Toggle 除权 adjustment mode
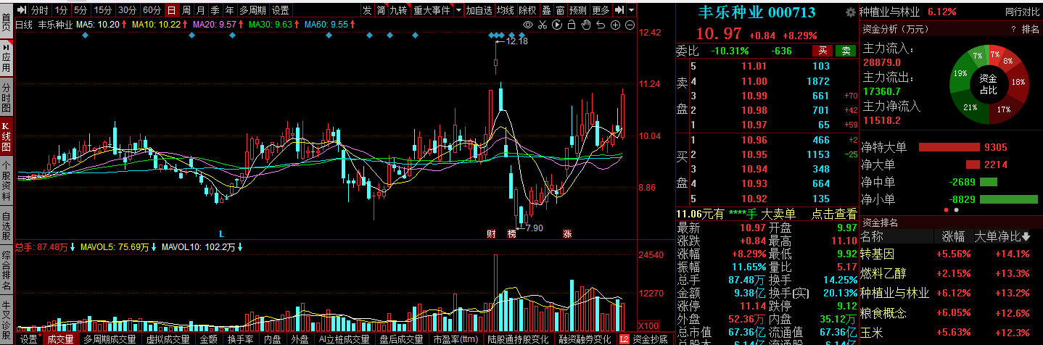 tap(527, 10)
